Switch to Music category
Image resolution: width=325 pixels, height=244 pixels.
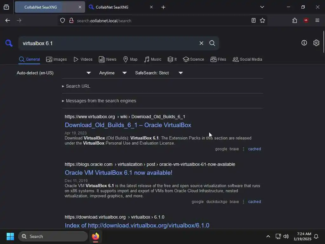[153, 59]
